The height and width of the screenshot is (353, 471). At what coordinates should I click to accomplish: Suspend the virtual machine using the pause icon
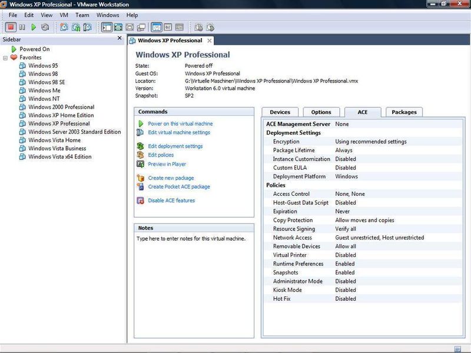[22, 27]
